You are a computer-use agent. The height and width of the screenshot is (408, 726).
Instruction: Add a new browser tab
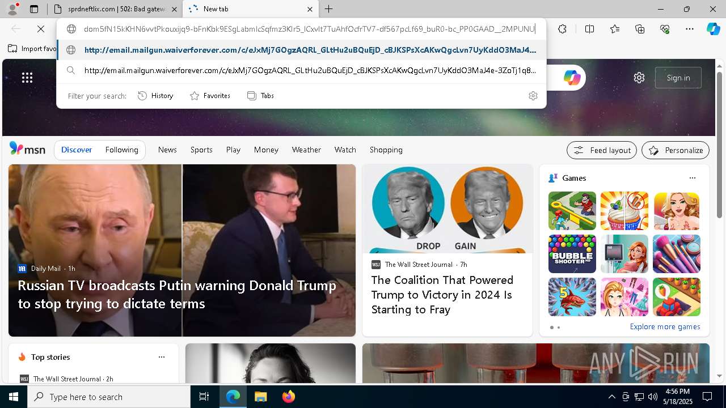coord(328,9)
